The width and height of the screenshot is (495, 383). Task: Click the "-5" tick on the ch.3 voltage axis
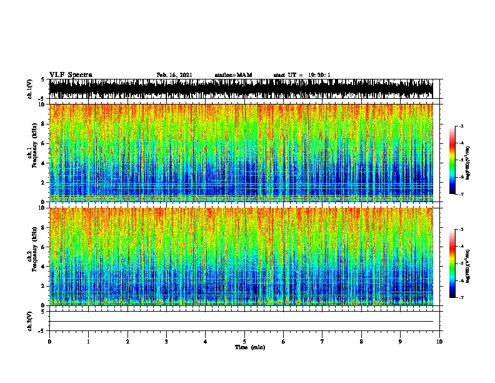41,331
